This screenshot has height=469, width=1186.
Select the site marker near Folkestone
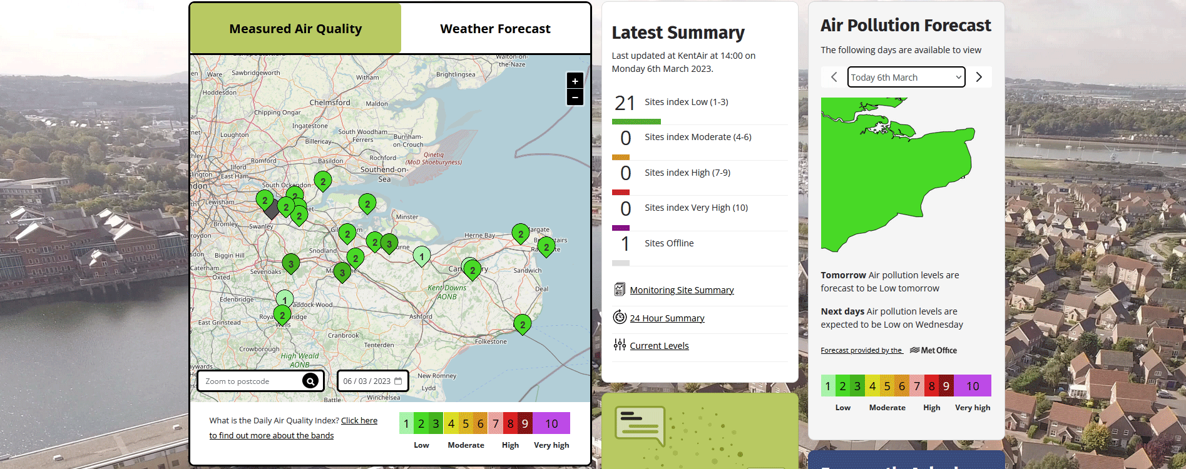coord(523,325)
